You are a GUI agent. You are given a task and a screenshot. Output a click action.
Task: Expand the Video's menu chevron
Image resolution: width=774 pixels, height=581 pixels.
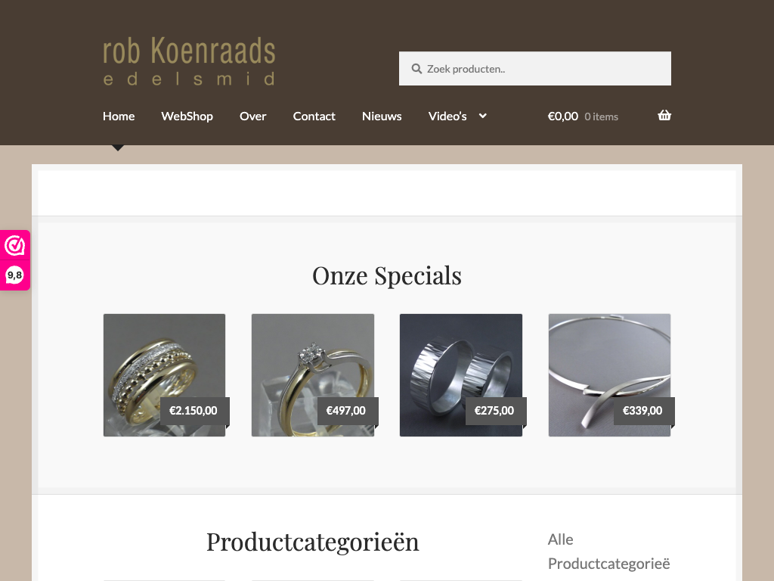[x=483, y=116]
